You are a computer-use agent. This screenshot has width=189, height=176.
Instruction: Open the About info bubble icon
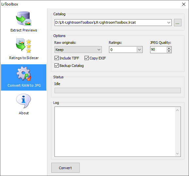coord(24,101)
